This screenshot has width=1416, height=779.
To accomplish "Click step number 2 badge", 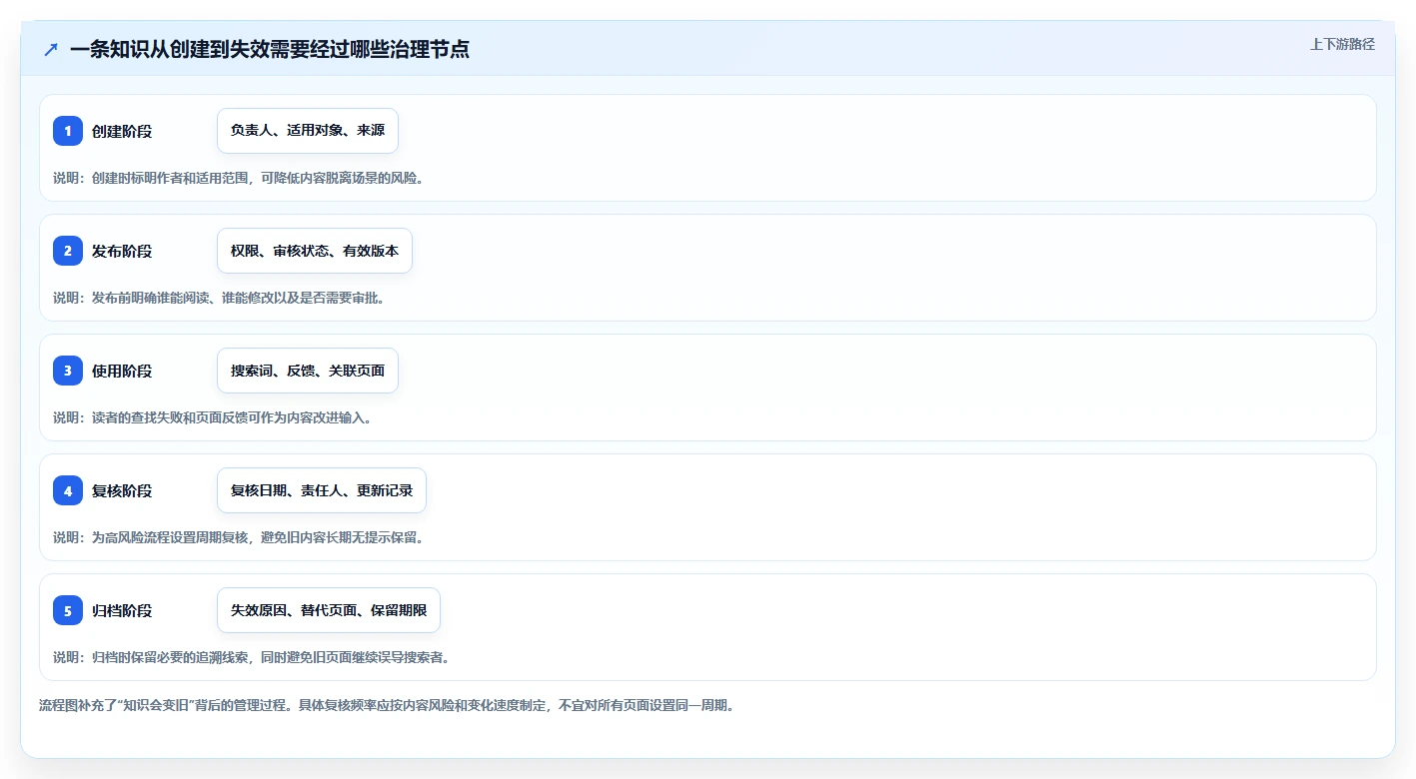I will (68, 251).
